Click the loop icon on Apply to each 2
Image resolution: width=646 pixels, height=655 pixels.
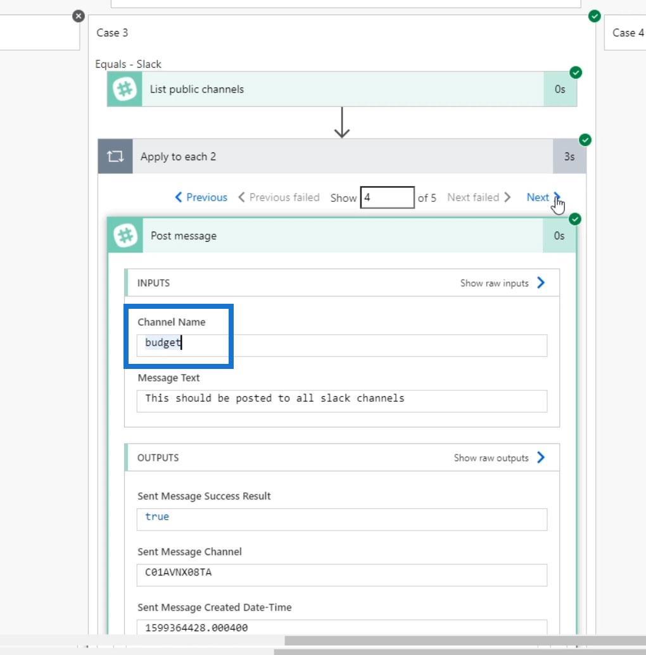coord(115,156)
